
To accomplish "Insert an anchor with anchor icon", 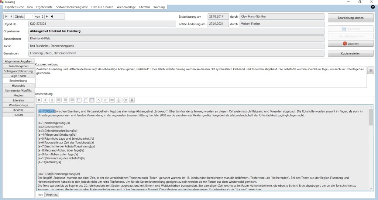I will coord(118,100).
